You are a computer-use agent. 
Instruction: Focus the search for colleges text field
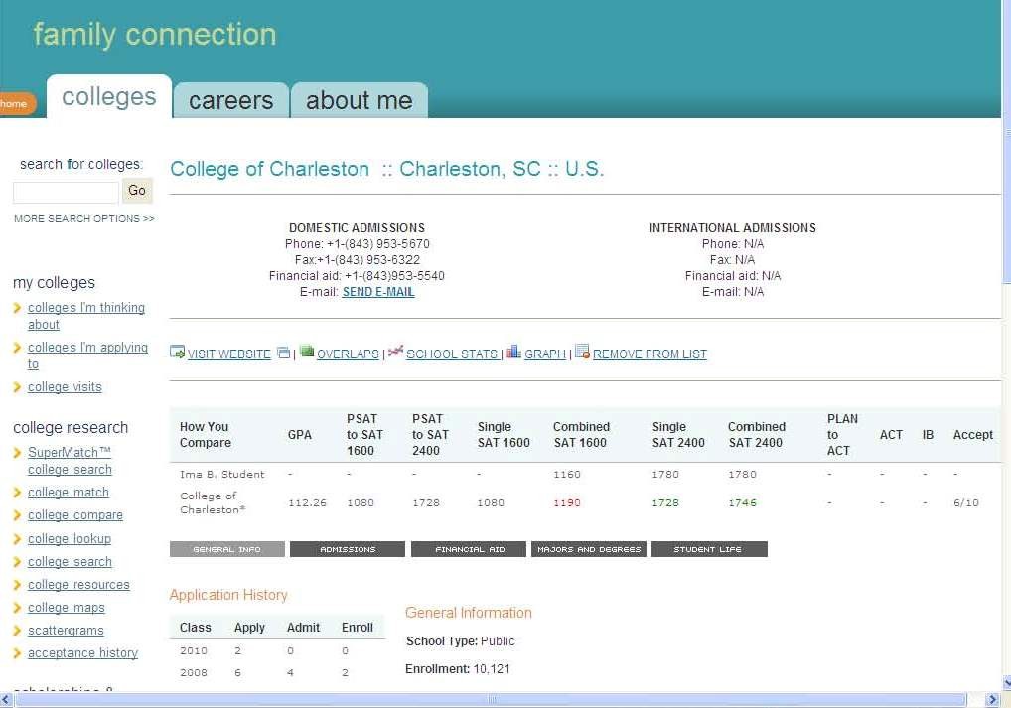66,192
